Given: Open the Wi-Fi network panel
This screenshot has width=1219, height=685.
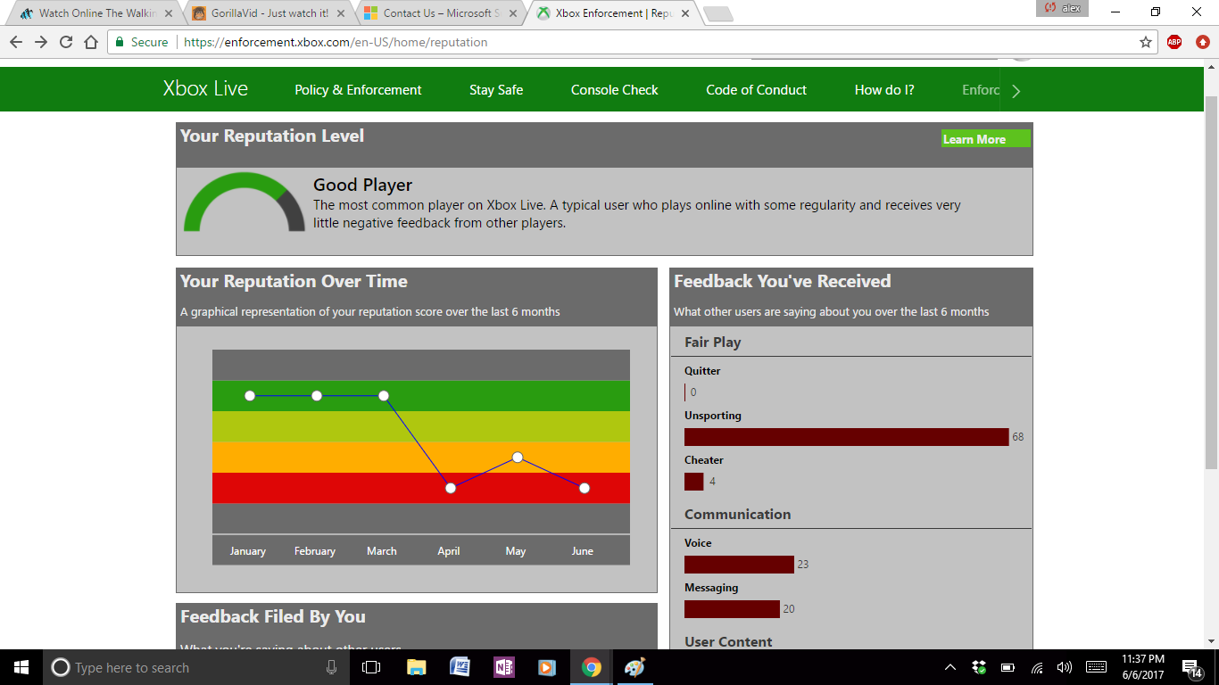Looking at the screenshot, I should click(x=1036, y=667).
